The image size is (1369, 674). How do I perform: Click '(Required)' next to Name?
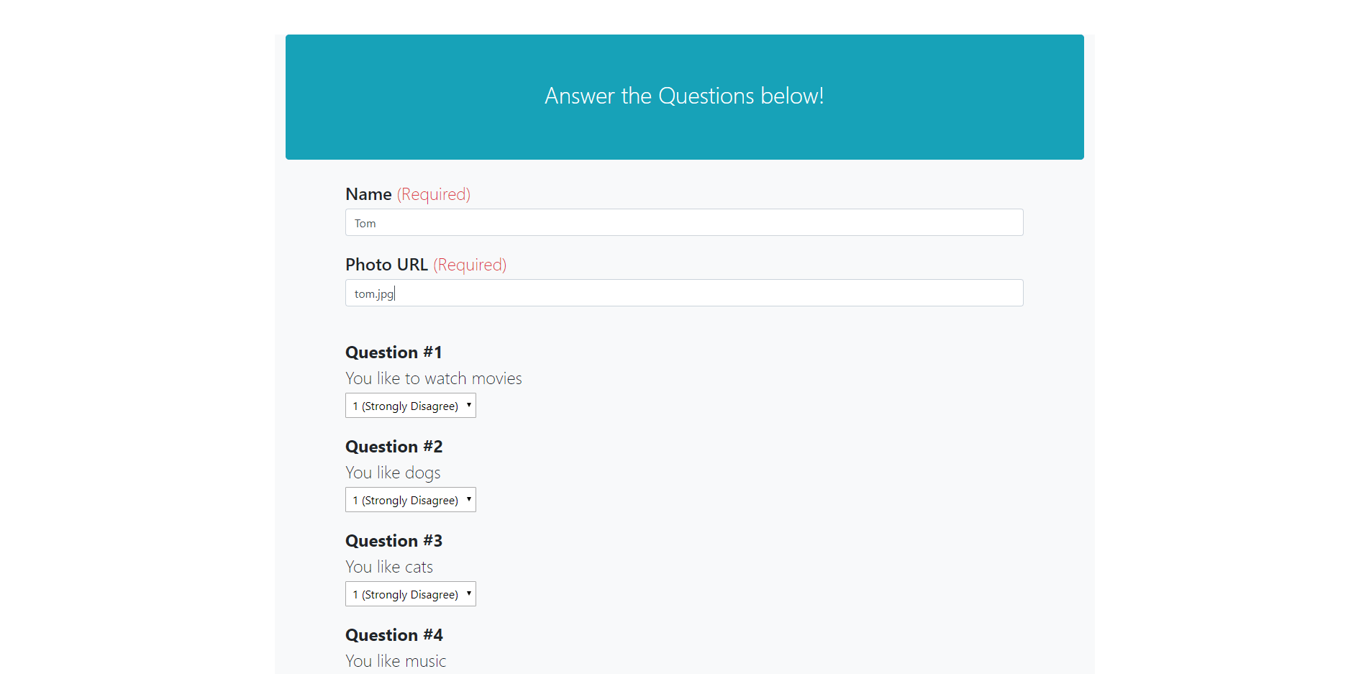tap(434, 194)
